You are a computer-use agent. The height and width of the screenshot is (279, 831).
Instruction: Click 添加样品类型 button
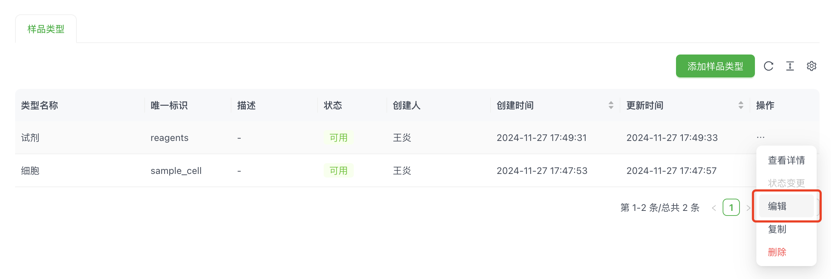(x=715, y=66)
